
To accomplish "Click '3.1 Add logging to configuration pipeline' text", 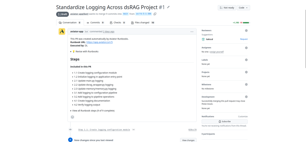I will 96,93.
